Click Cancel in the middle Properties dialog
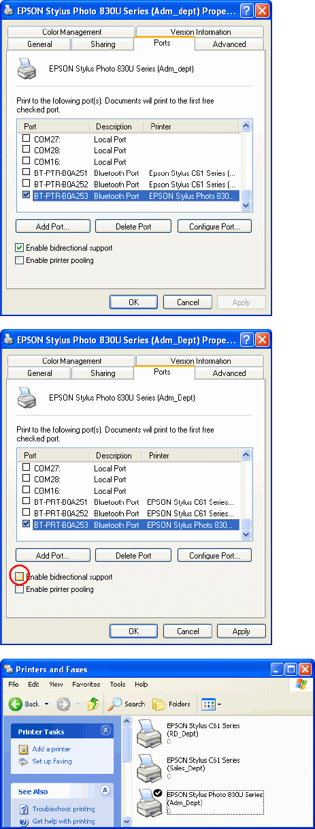315x829 pixels. (x=188, y=631)
